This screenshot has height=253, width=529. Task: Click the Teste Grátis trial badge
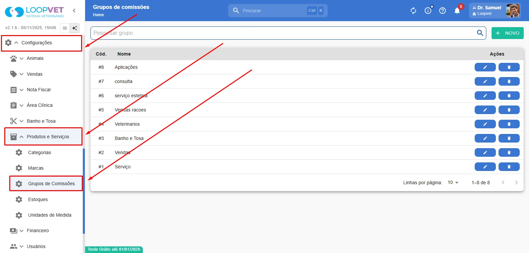tap(114, 249)
